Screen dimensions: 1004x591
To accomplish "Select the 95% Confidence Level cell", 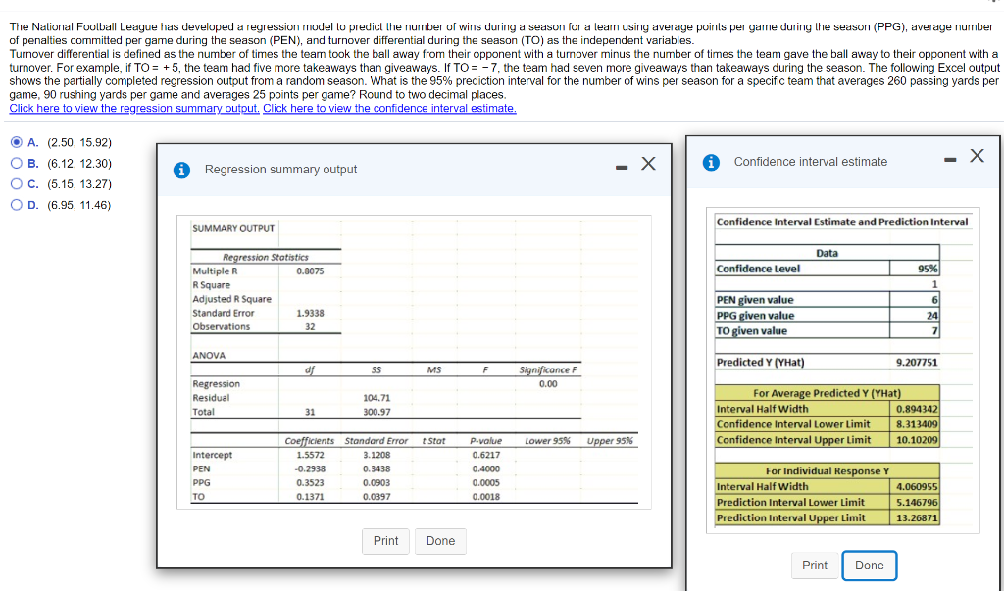I will (922, 269).
